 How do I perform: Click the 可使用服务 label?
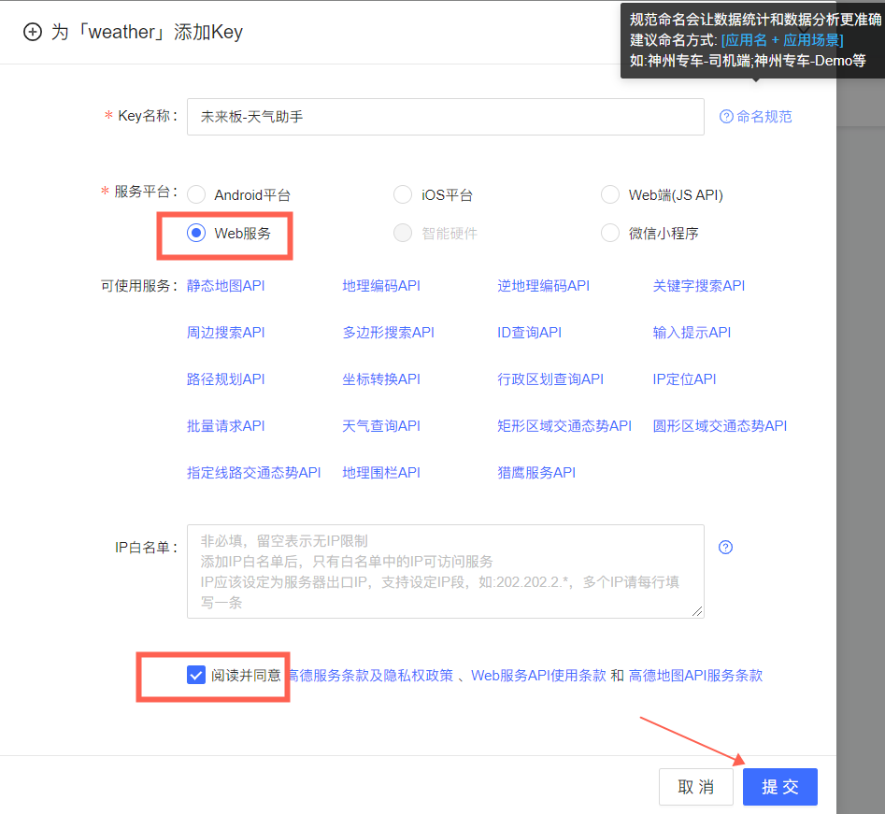click(x=139, y=286)
